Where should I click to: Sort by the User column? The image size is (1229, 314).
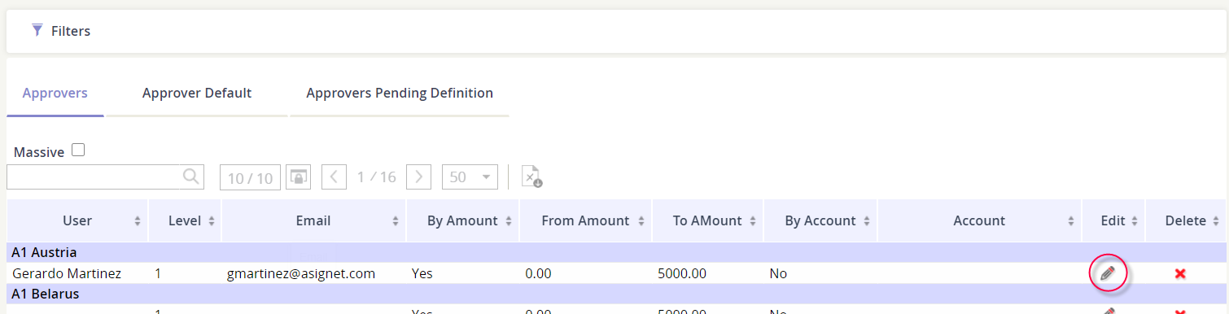tap(77, 220)
